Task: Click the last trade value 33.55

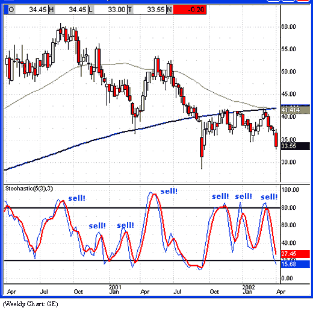Action: click(149, 10)
